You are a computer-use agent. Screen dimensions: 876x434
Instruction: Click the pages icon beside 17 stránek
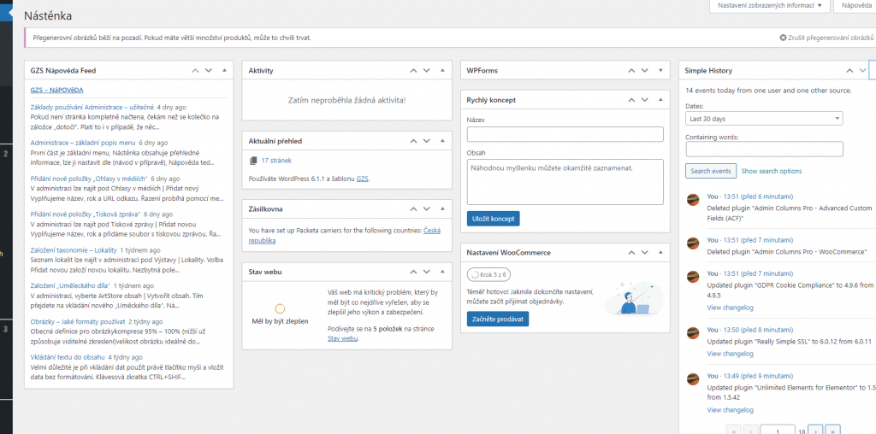253,161
